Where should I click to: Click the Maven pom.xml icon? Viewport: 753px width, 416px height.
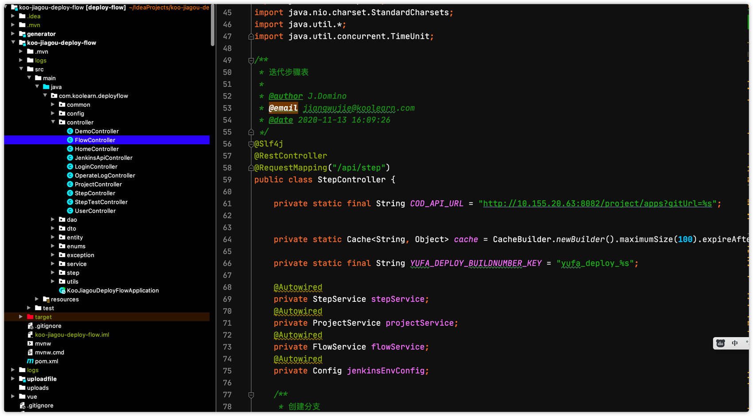30,361
